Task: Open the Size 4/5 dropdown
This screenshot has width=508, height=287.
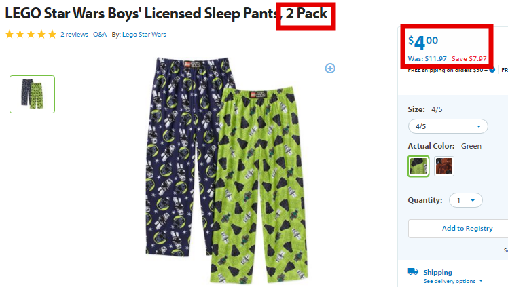Action: click(448, 126)
